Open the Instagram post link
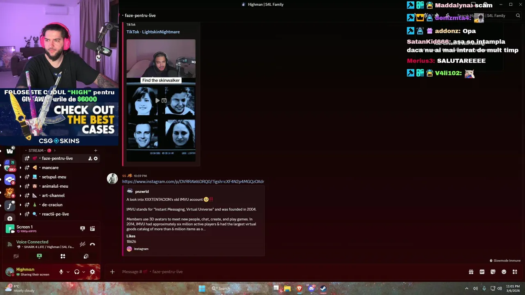 pos(193,182)
